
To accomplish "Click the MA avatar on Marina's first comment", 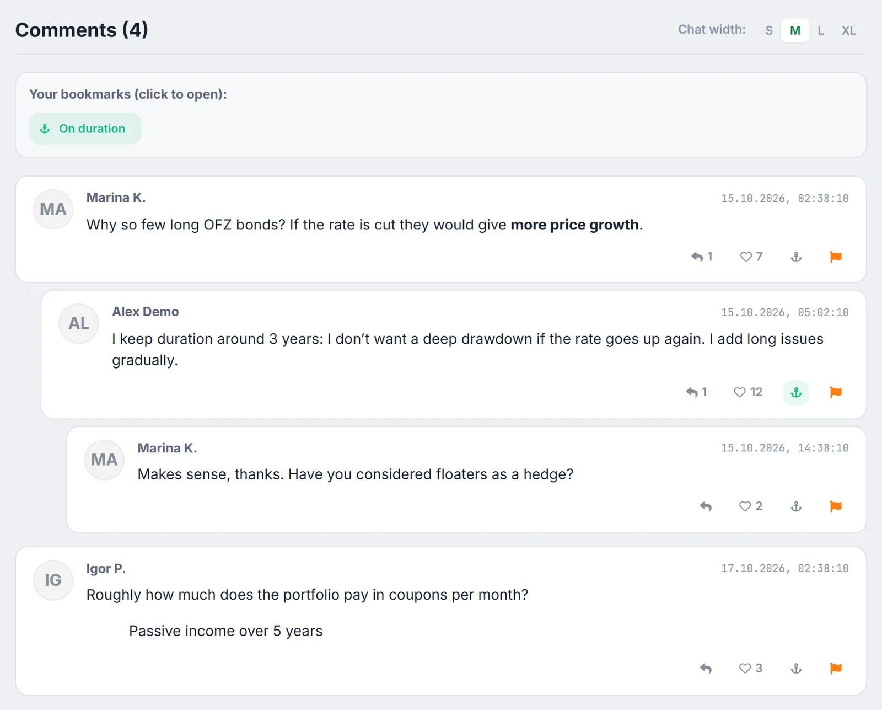I will [53, 210].
